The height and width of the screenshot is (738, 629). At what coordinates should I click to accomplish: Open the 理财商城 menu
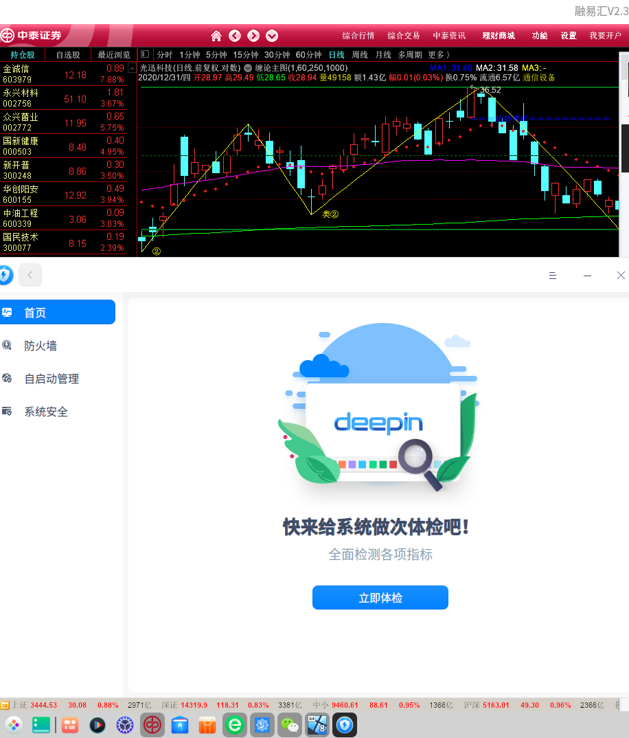pos(499,36)
